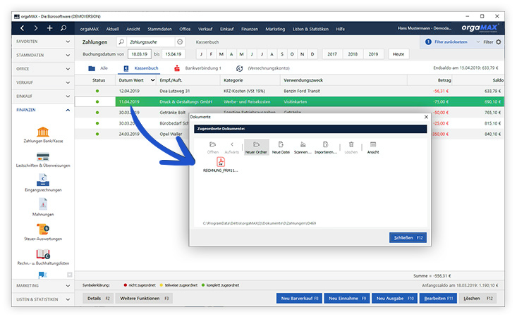Click the Details F2 button

click(x=98, y=299)
